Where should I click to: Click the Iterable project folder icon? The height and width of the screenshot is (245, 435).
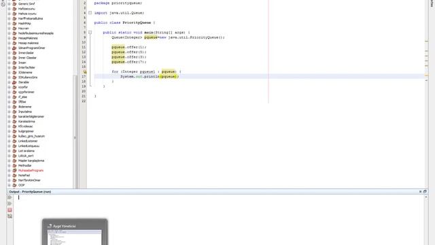14,82
